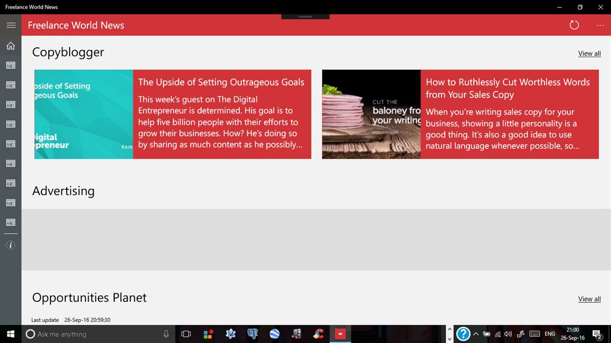Show hidden system tray icons
Image resolution: width=611 pixels, height=343 pixels.
(476, 334)
